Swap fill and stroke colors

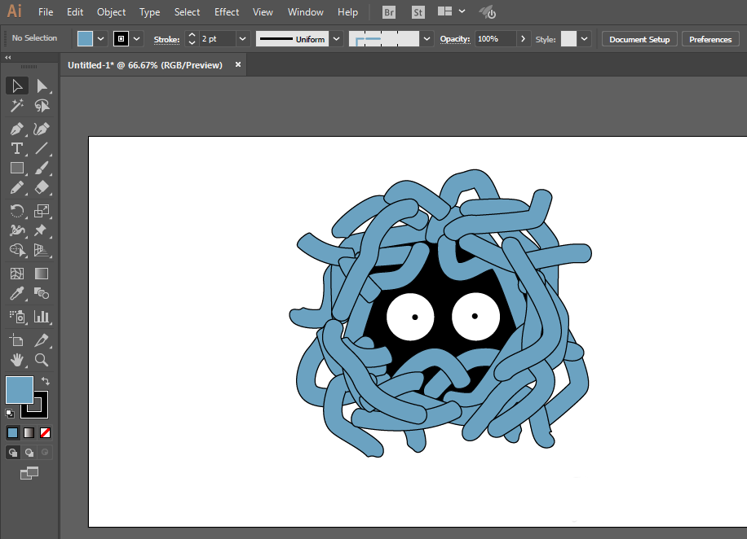click(46, 380)
